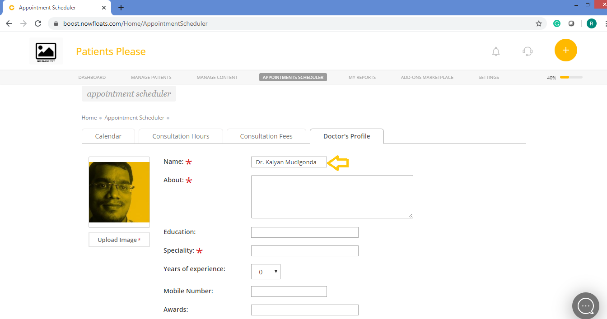Switch to the Consultation Hours tab
The height and width of the screenshot is (319, 607).
(181, 136)
